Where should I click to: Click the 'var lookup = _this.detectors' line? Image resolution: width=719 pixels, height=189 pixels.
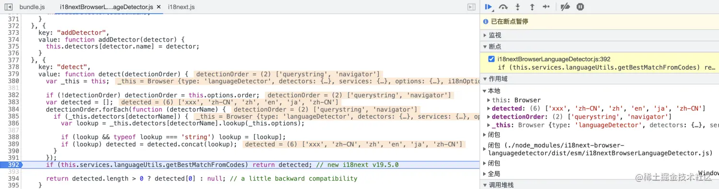coord(183,123)
